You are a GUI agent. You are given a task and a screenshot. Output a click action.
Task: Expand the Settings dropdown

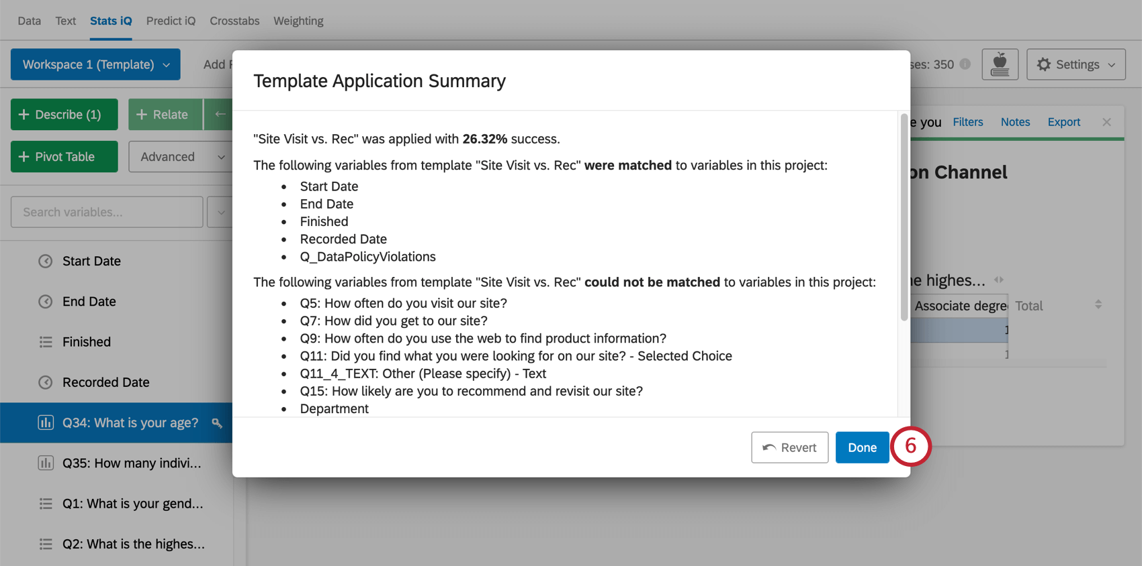click(x=1075, y=64)
